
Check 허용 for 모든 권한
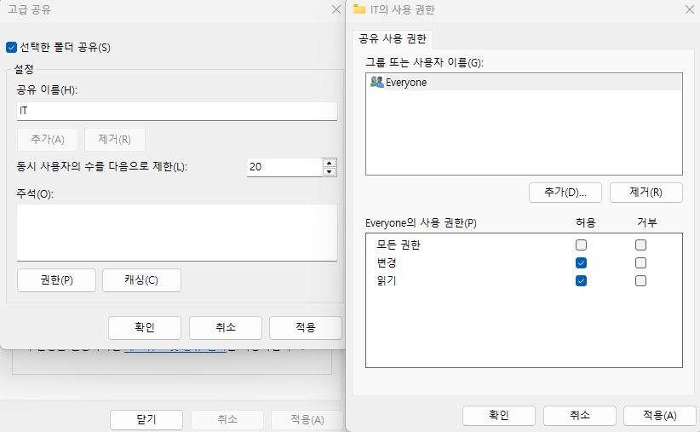click(x=581, y=245)
